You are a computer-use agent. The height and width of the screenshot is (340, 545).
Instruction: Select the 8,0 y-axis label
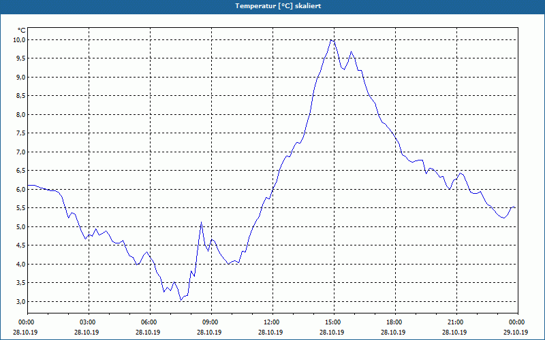point(21,114)
